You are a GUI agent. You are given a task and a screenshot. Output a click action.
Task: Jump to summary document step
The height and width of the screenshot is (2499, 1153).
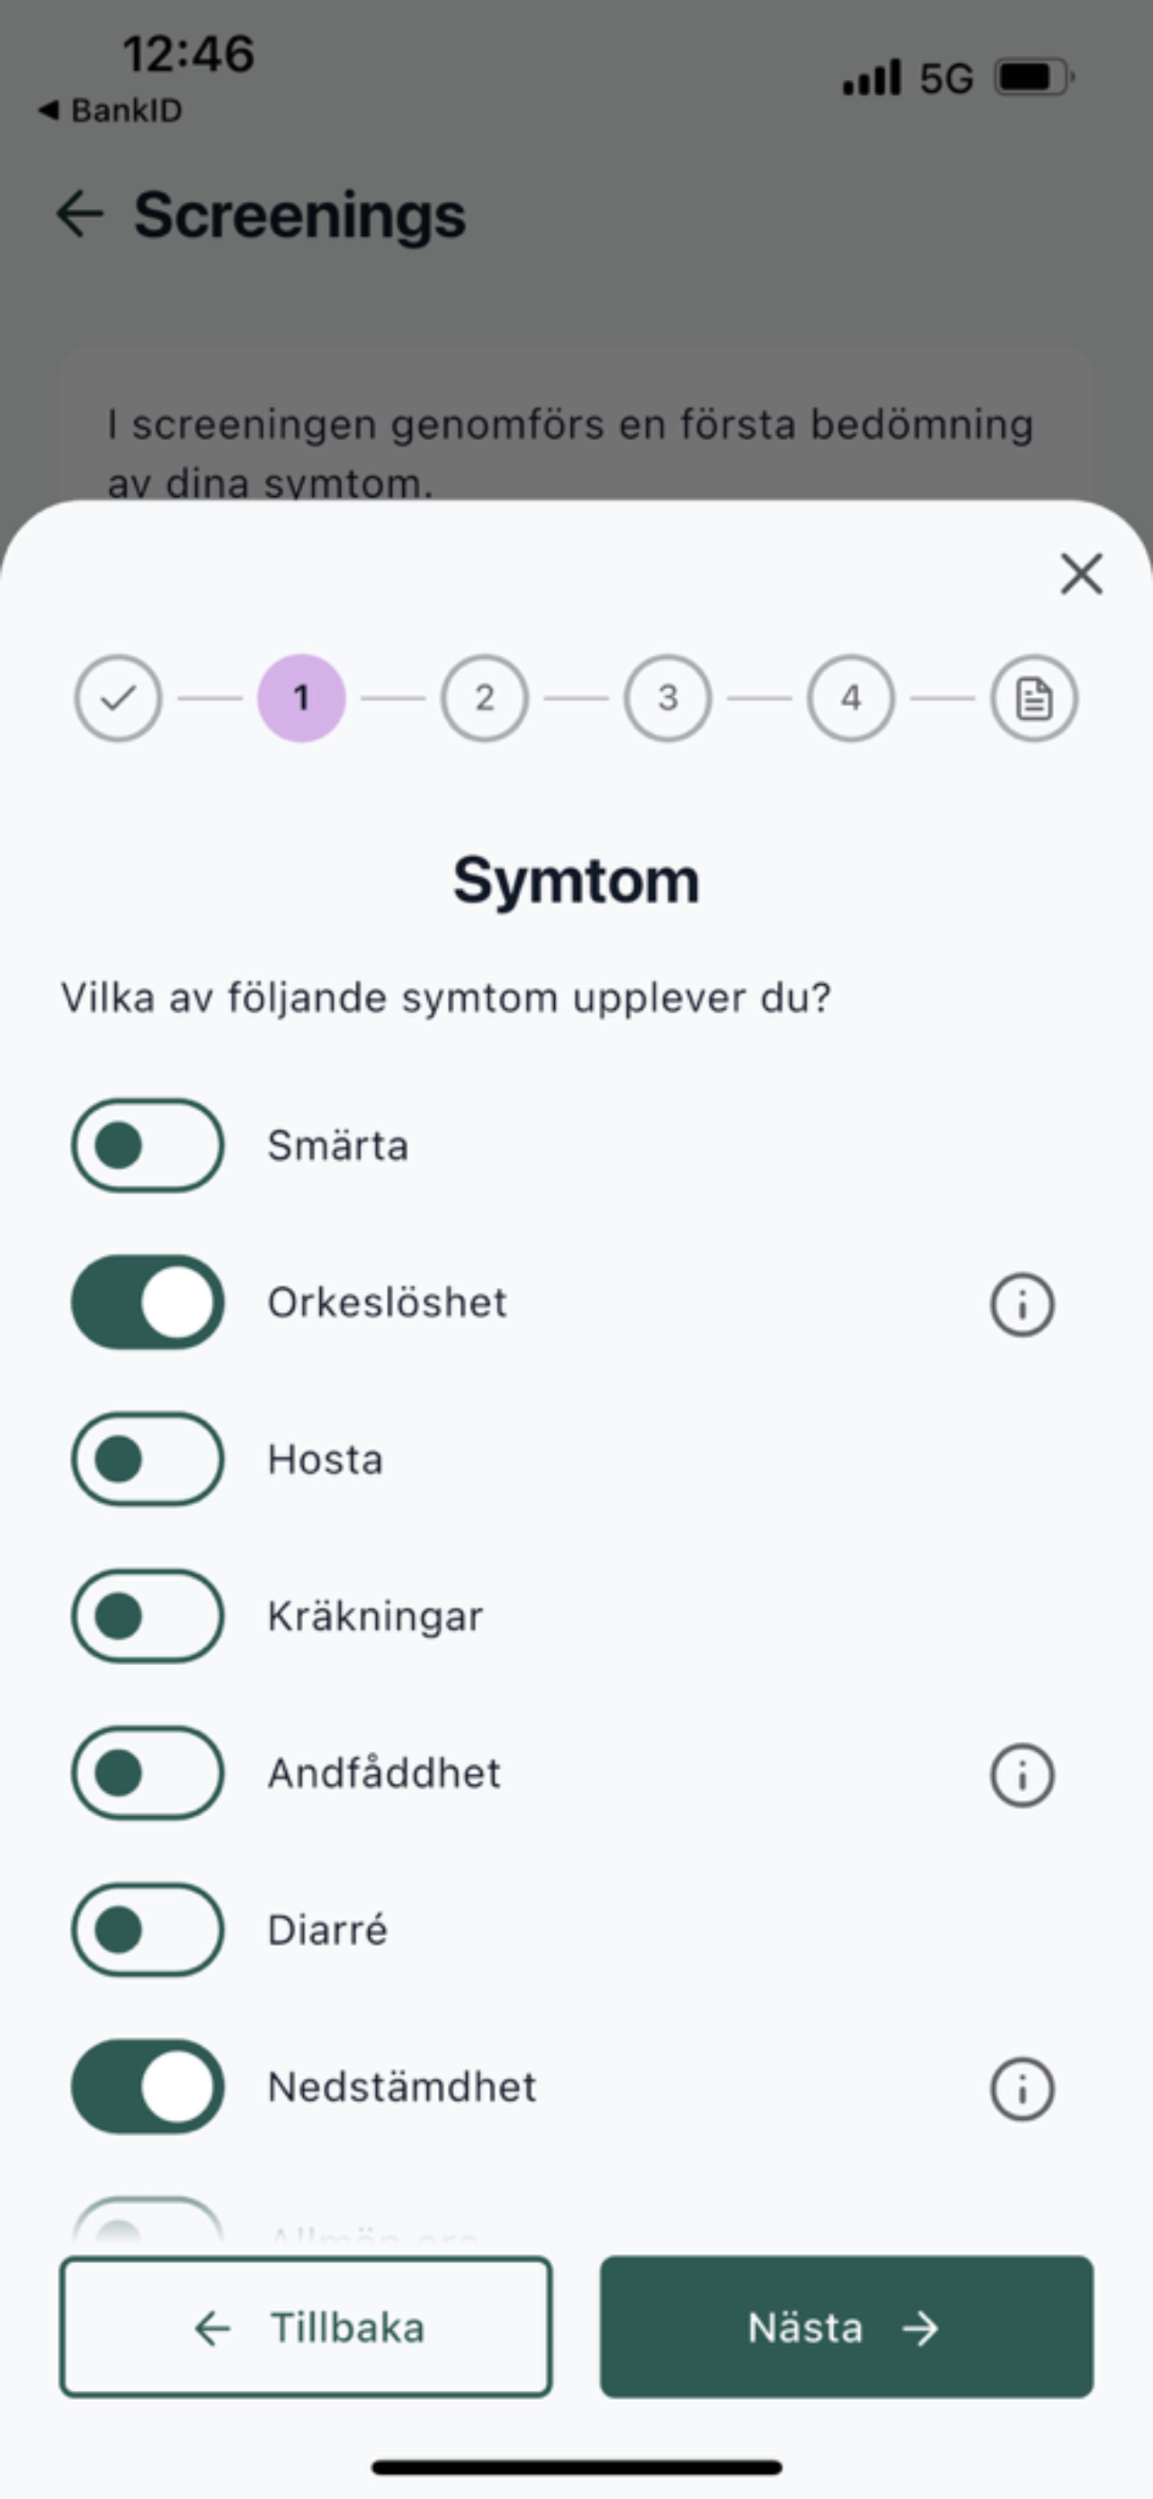click(x=1033, y=697)
